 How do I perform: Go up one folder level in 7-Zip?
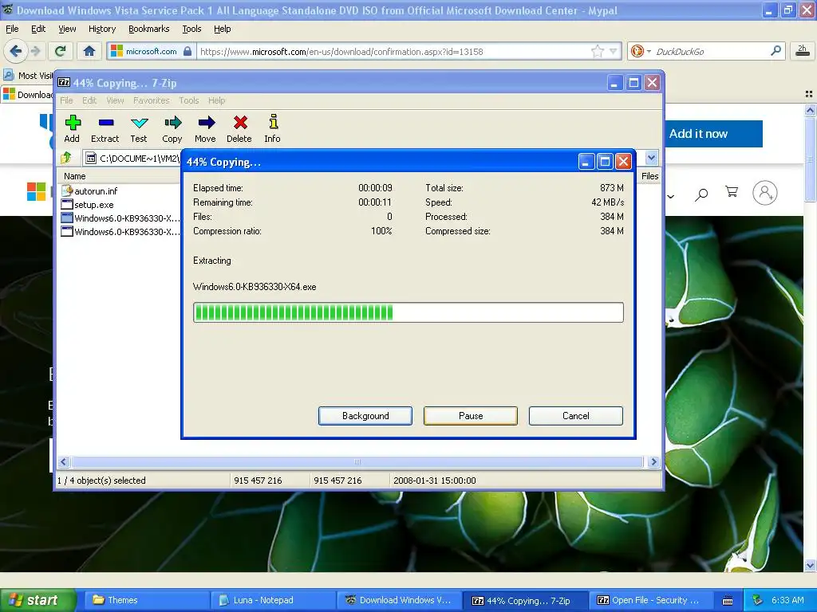point(66,158)
